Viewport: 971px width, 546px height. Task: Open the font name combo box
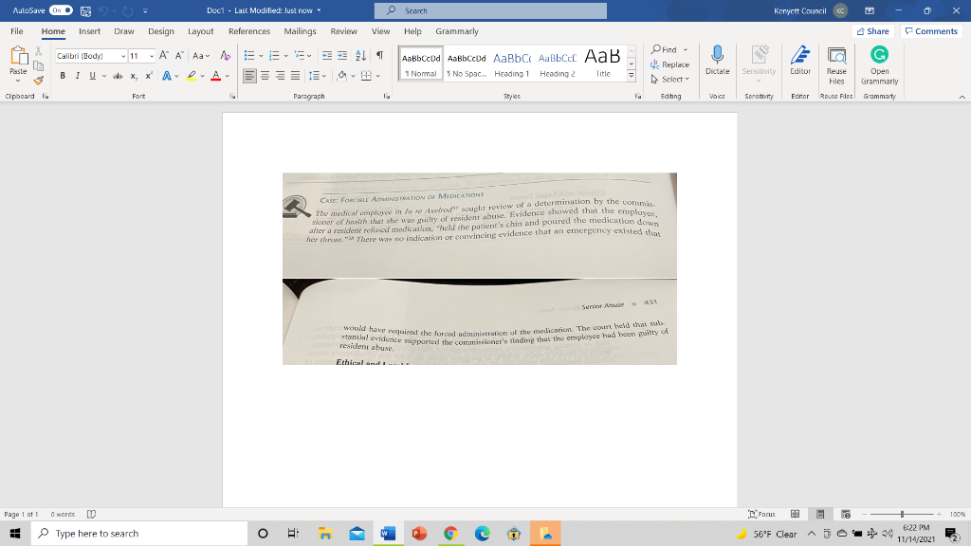click(91, 56)
